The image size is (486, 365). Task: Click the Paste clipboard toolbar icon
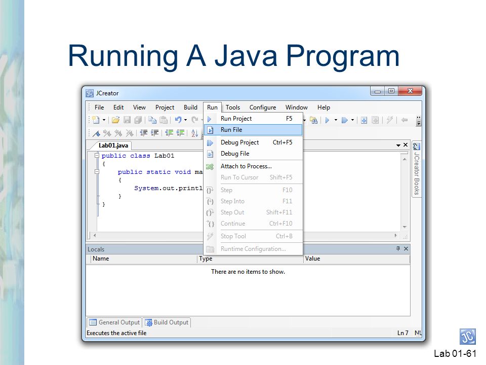(164, 120)
